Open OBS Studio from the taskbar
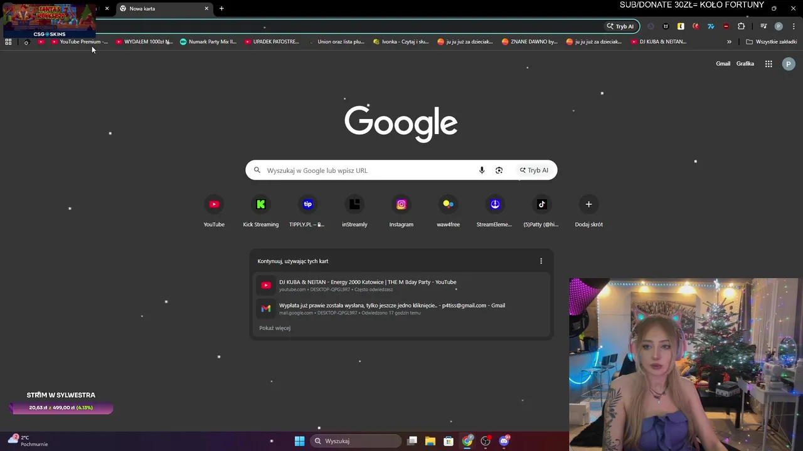Screen dimensions: 803x451 [x=485, y=441]
